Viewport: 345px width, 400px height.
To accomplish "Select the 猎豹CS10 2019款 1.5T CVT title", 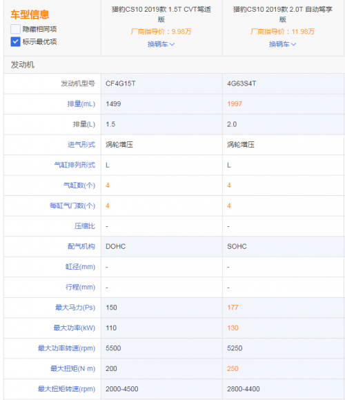I will [161, 14].
